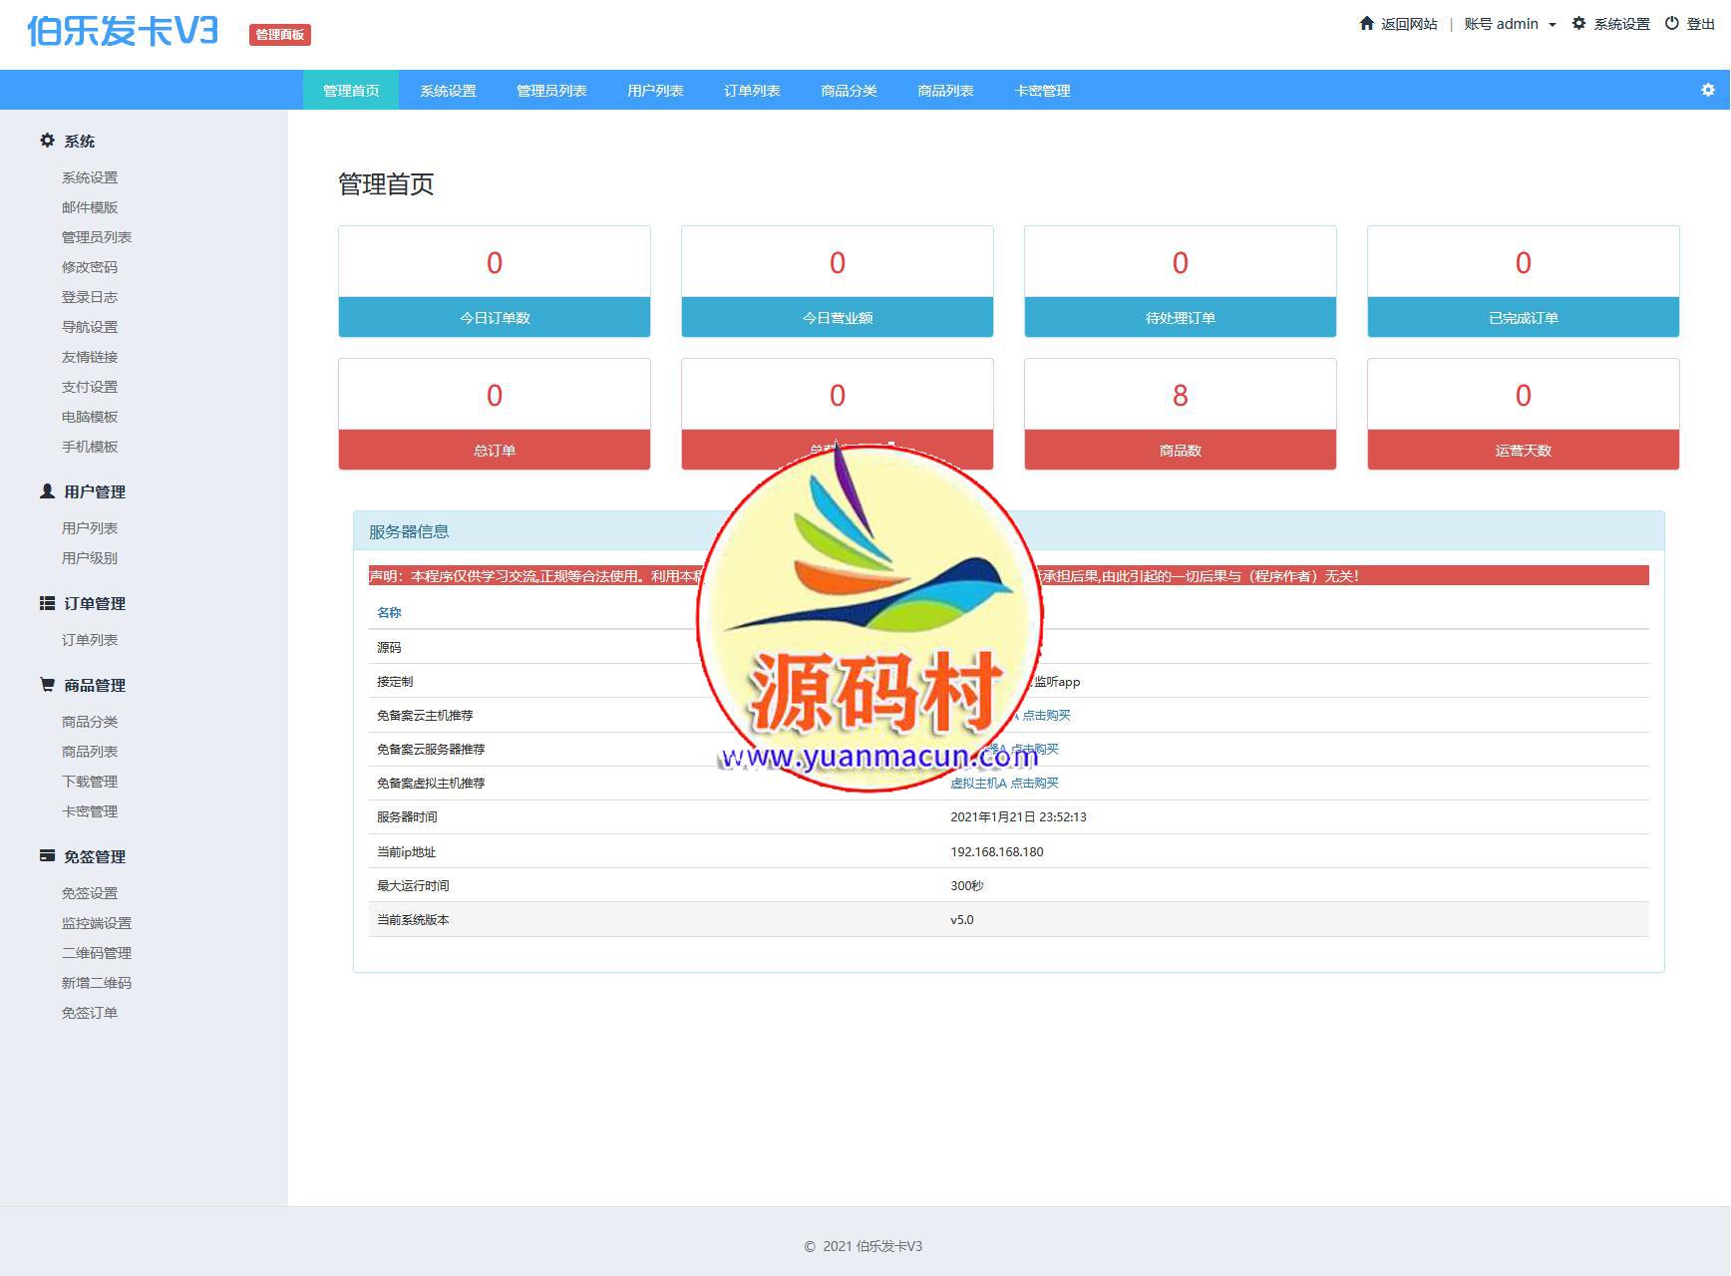Click the list icon beside 订单管理 heading
This screenshot has width=1731, height=1276.
coord(47,603)
